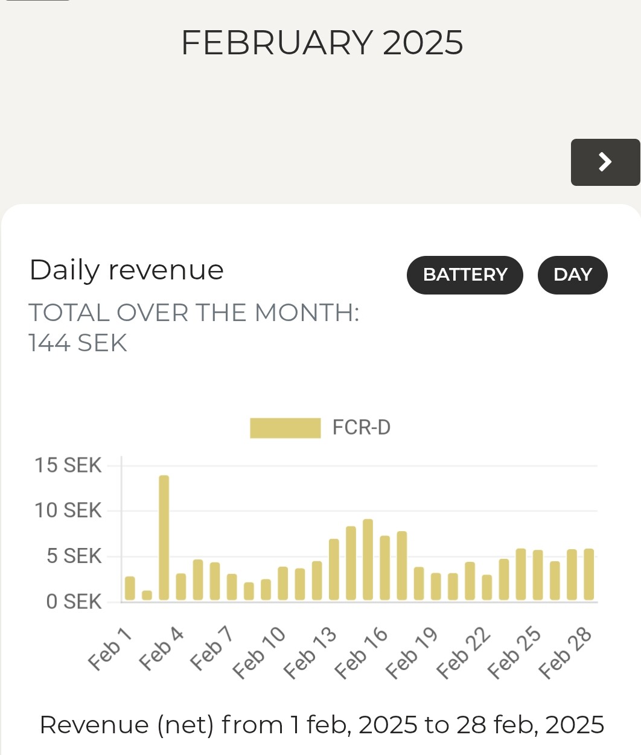
Task: Click the FCR-D legend color swatch
Action: point(285,428)
